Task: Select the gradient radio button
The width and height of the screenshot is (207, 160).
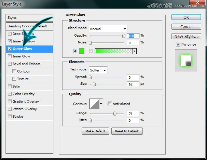Action: pyautogui.click(x=91, y=51)
